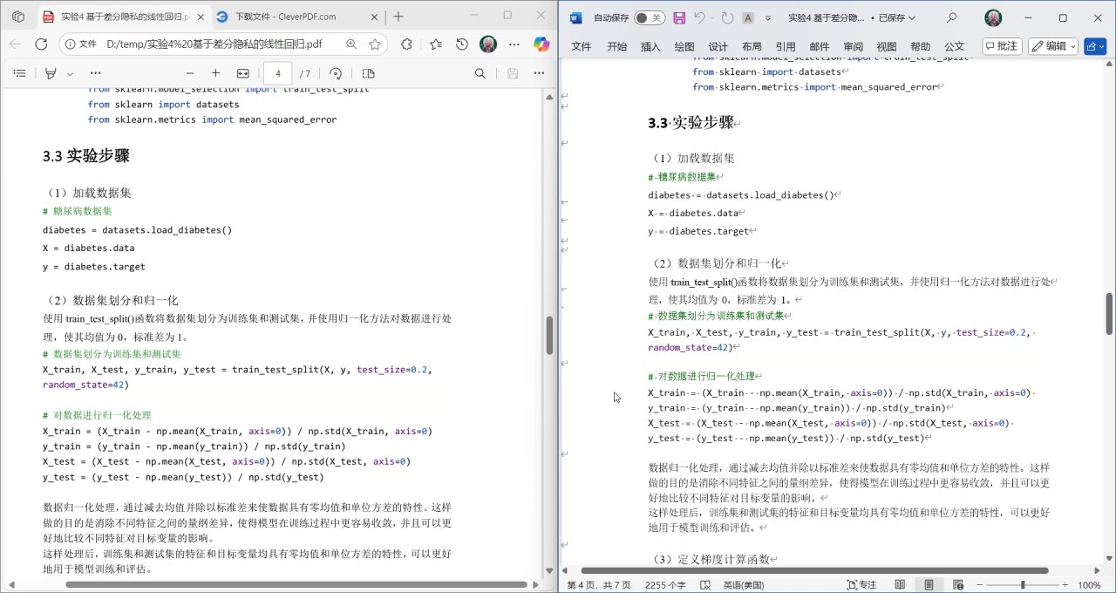The height and width of the screenshot is (593, 1116).
Task: Open the 视图 ribbon tab
Action: coord(887,46)
